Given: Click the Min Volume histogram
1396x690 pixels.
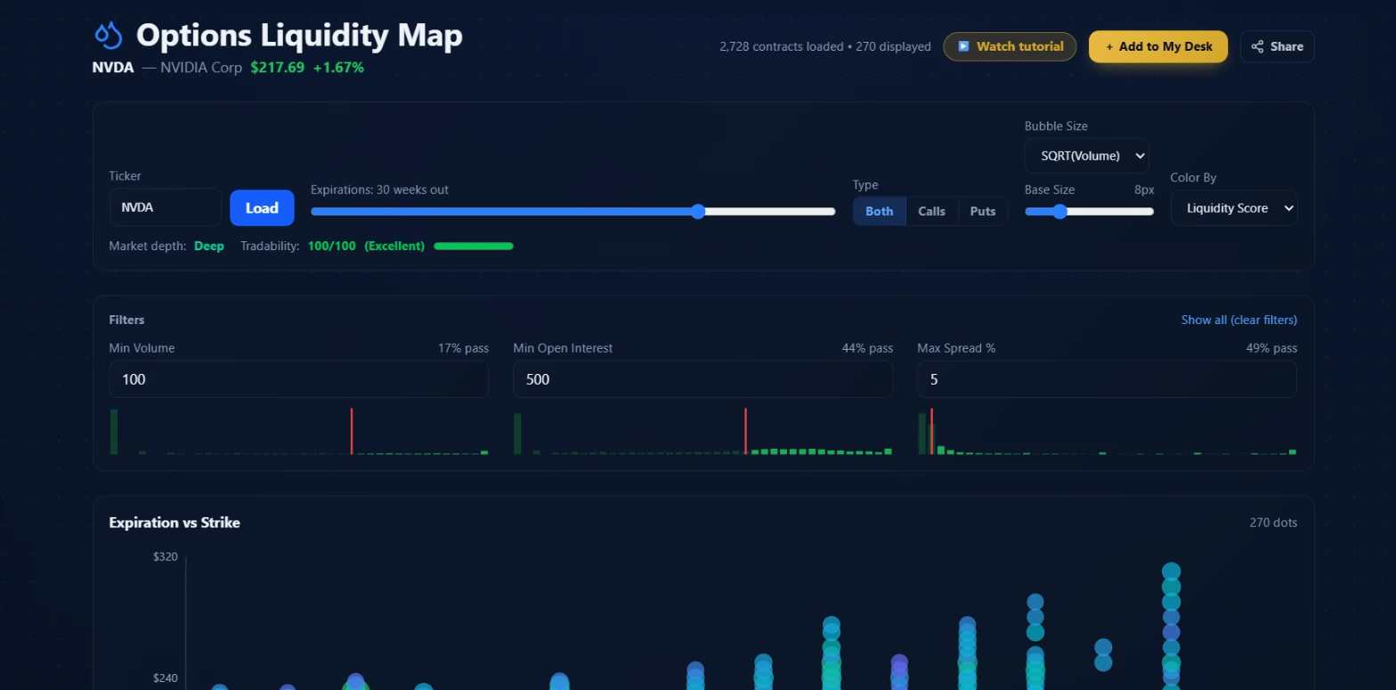Looking at the screenshot, I should pos(299,431).
